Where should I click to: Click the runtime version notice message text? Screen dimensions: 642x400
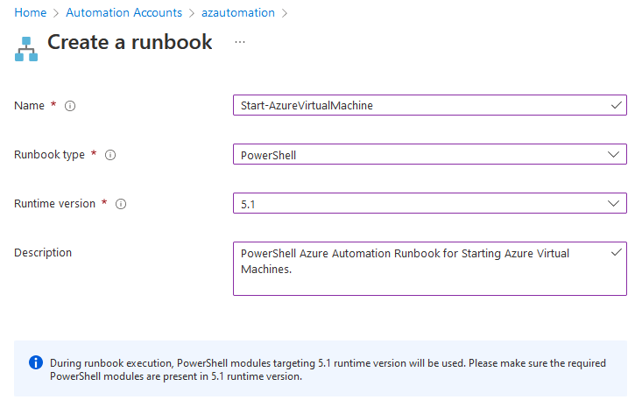328,369
